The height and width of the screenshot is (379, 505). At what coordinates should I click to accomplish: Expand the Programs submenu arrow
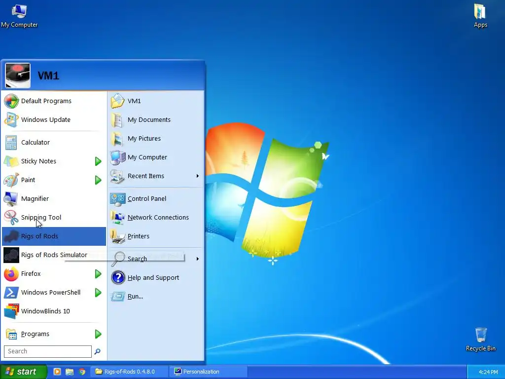pyautogui.click(x=98, y=334)
